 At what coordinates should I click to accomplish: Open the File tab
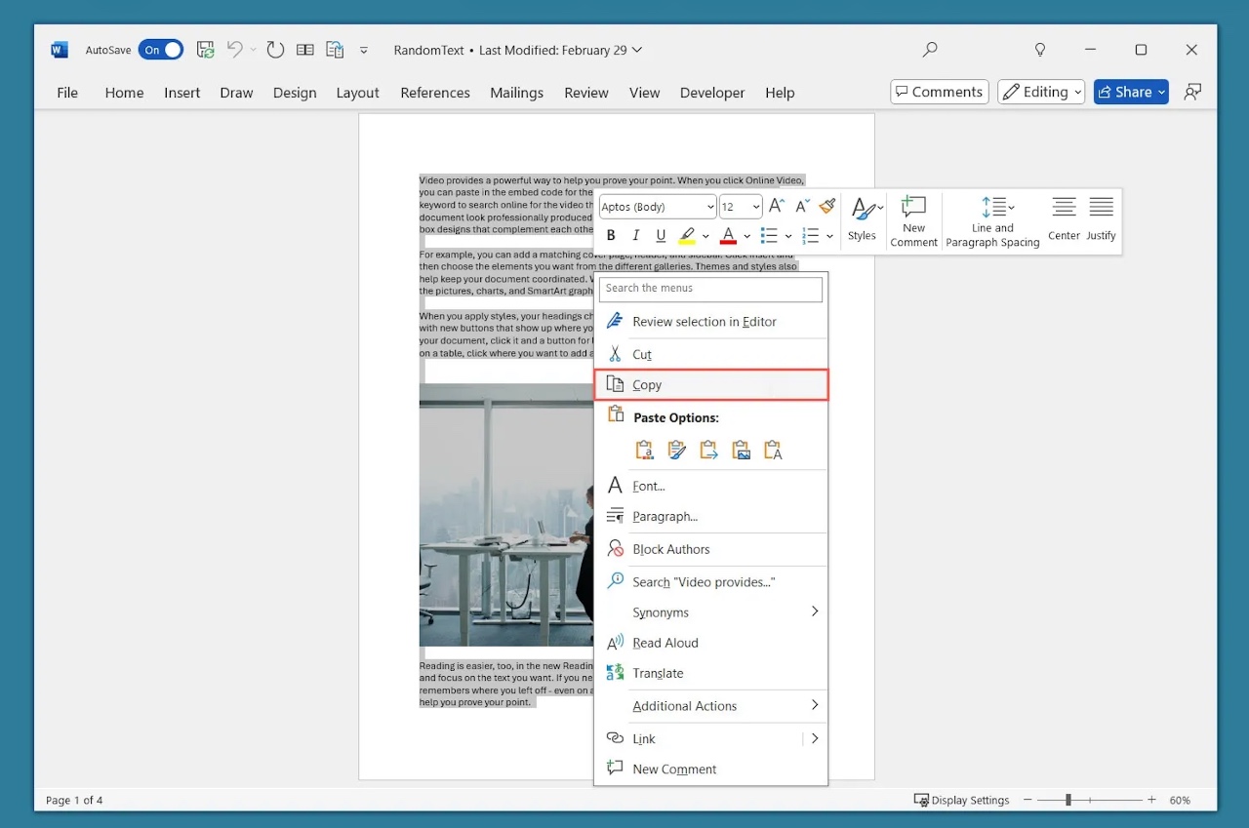point(67,93)
